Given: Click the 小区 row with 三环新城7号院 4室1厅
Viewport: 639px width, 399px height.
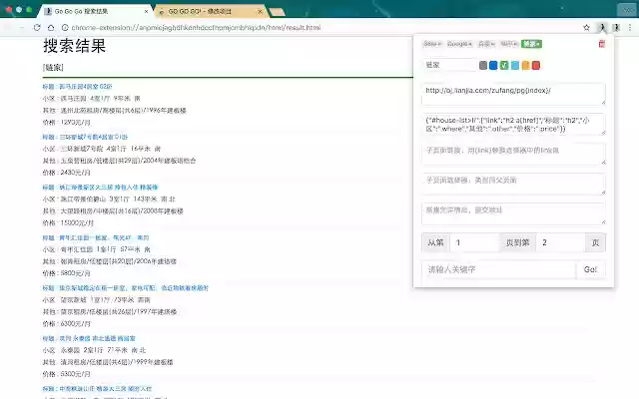Looking at the screenshot, I should pyautogui.click(x=102, y=149).
